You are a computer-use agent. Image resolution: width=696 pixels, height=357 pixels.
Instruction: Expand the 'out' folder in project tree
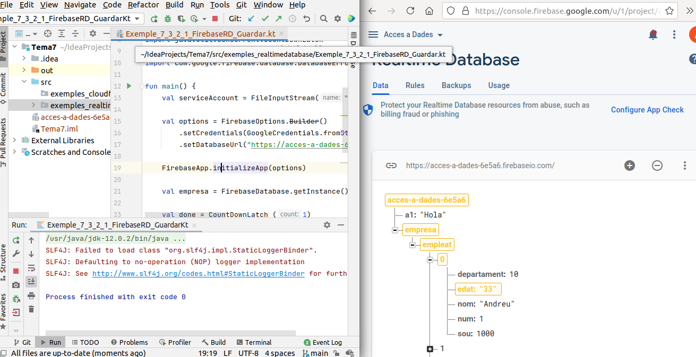tap(24, 71)
